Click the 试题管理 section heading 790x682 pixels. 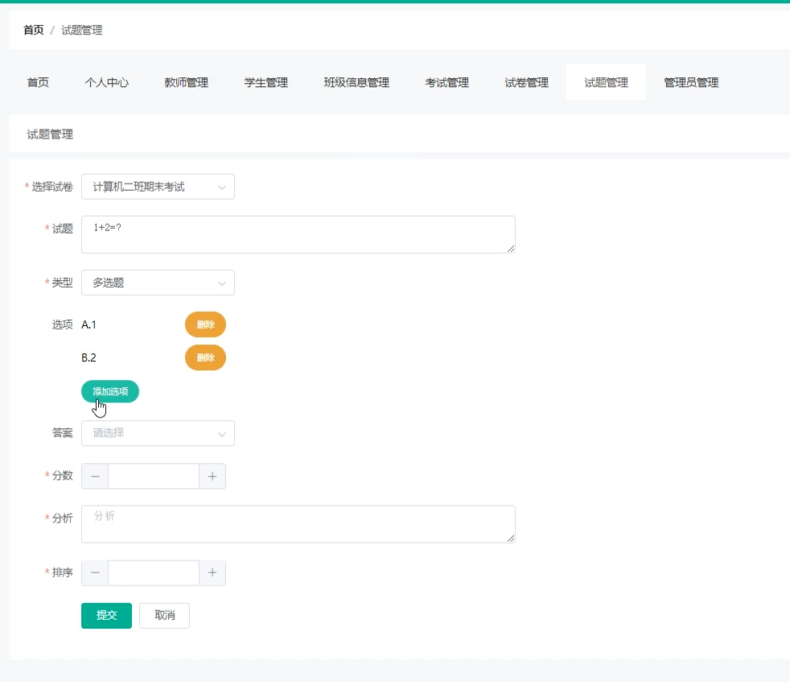tap(50, 134)
